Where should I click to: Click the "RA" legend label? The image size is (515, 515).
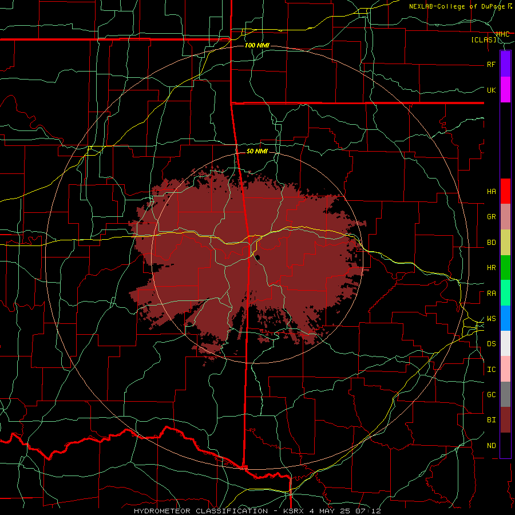click(x=491, y=294)
